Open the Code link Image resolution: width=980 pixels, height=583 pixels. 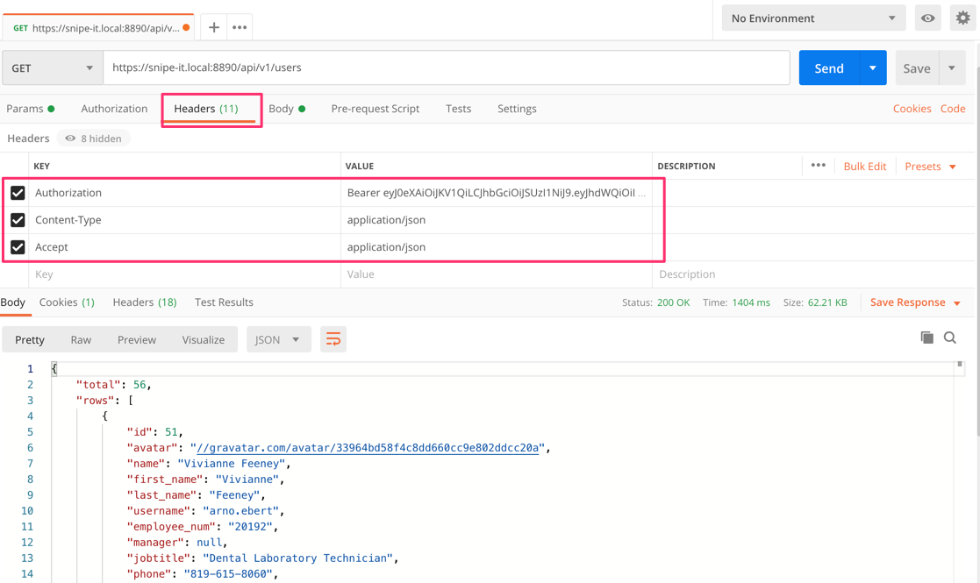pos(953,109)
